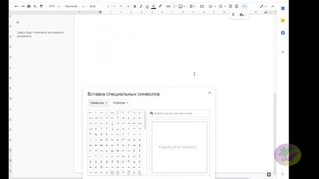Open the highlight color marker tool
Image resolution: width=319 pixels, height=179 pixels.
click(x=160, y=6)
